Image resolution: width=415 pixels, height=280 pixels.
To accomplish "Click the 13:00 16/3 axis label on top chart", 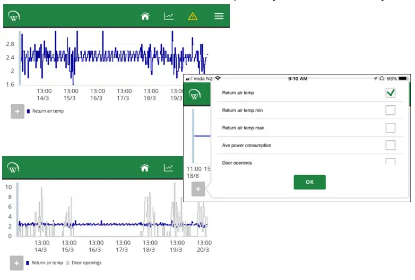I will point(98,94).
